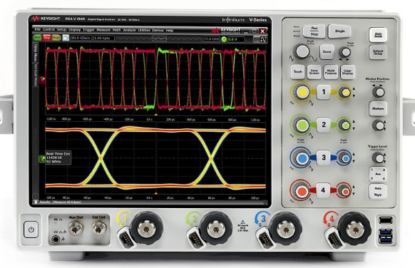415x268 pixels.
Task: Toggle channel 3 with the 3 key
Action: tap(324, 158)
